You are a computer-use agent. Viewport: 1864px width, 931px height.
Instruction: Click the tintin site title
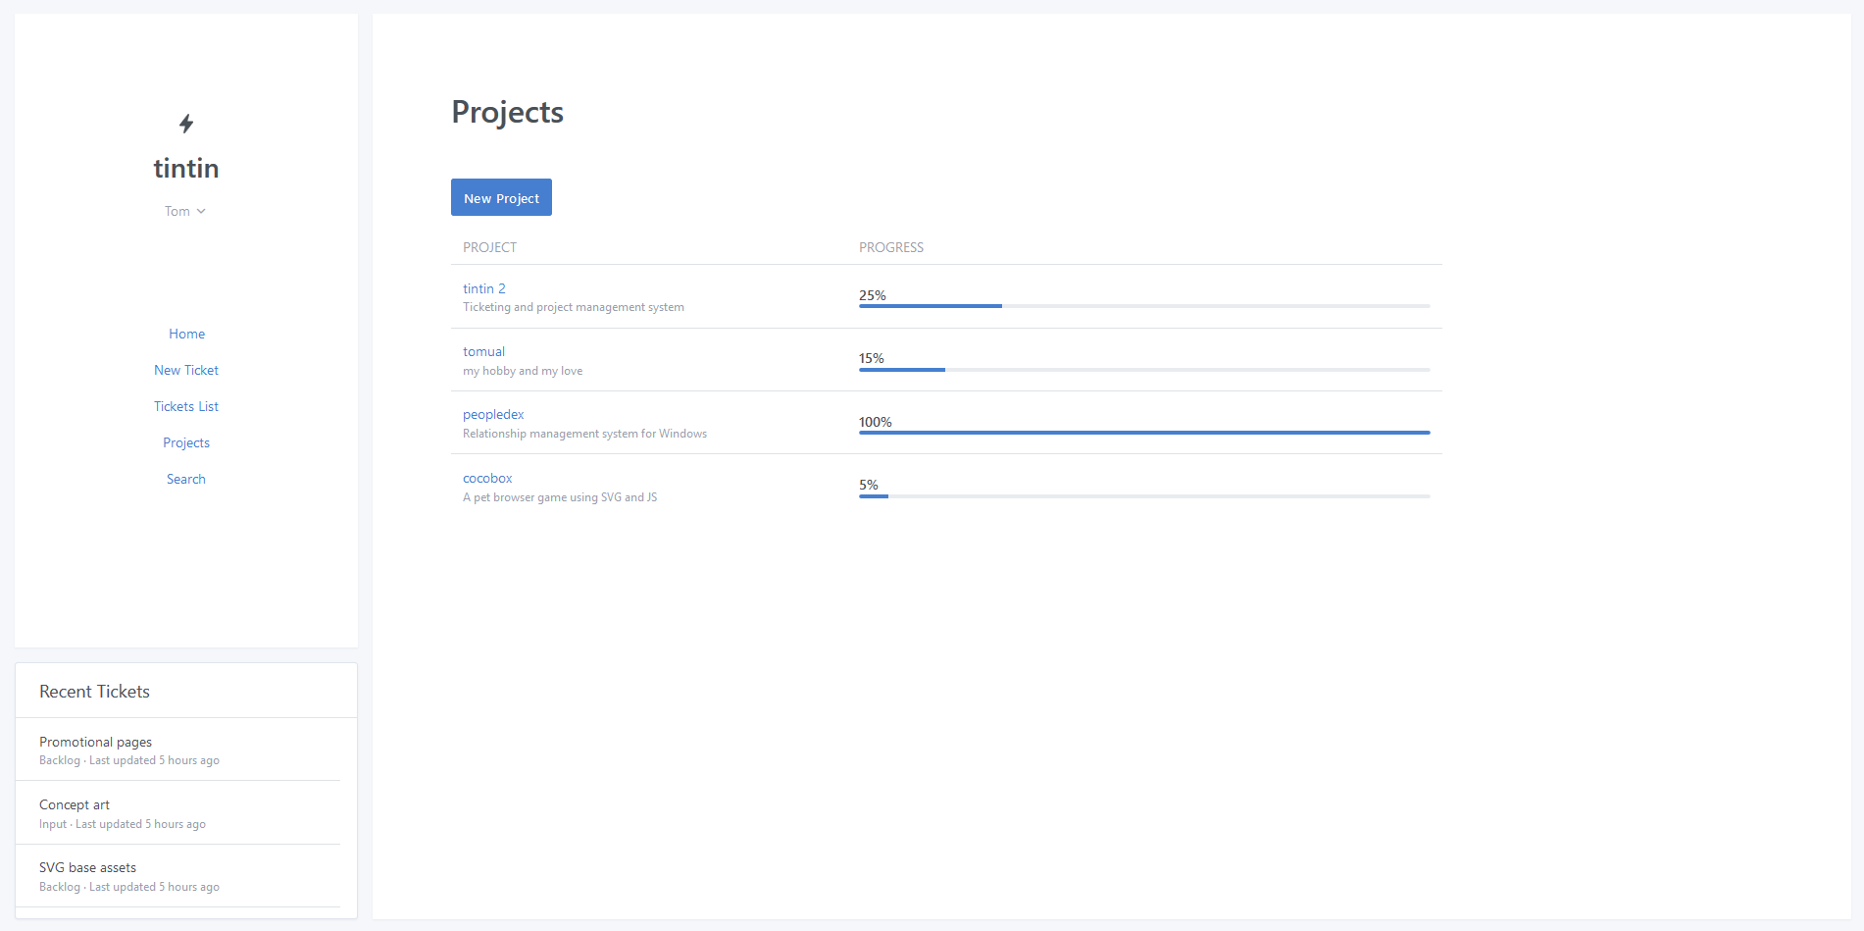point(186,169)
